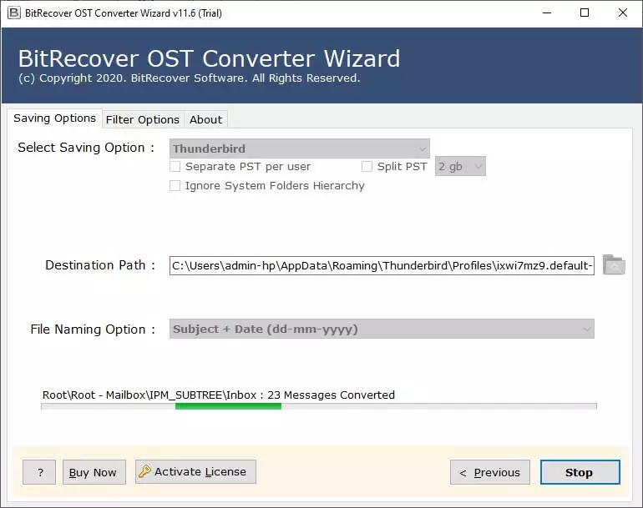The height and width of the screenshot is (508, 643).
Task: Toggle Ignore System Folders Hierarchy checkbox
Action: 175,185
